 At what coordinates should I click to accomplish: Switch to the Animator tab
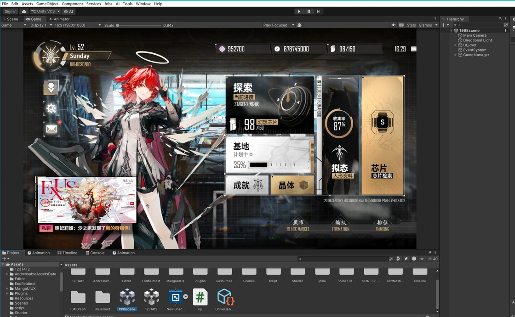click(59, 19)
